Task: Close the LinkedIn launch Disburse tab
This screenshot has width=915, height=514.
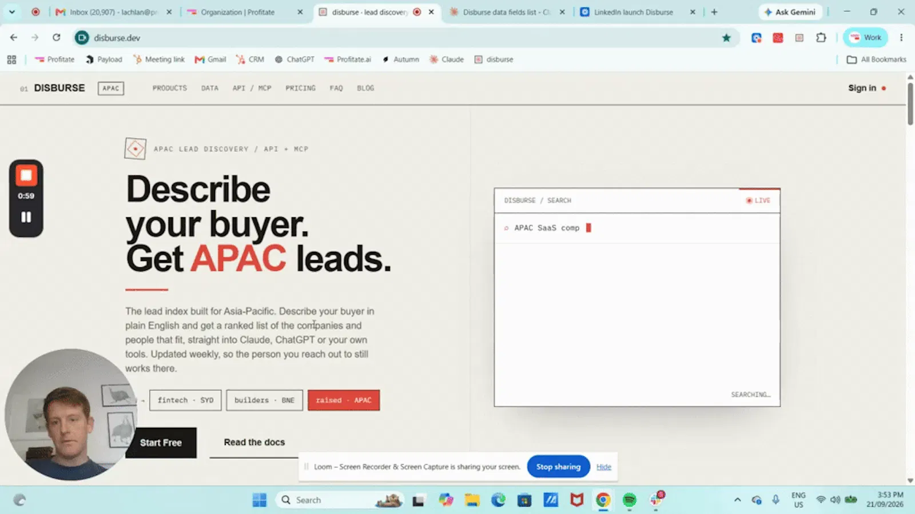Action: pos(693,12)
